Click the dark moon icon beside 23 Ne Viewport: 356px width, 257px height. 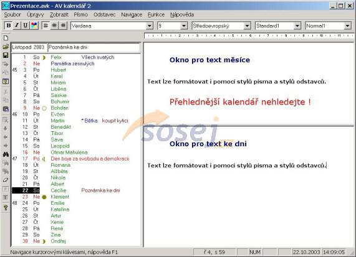pos(44,197)
